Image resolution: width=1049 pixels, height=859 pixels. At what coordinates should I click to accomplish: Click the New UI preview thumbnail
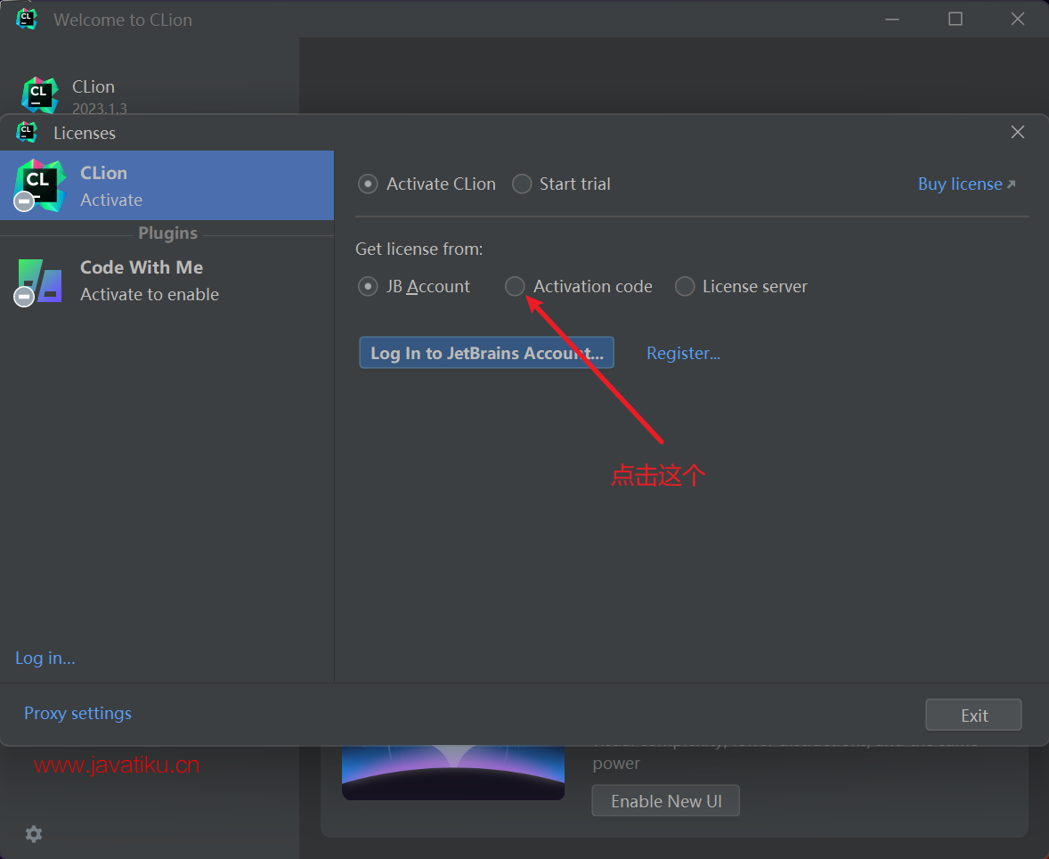[x=453, y=773]
